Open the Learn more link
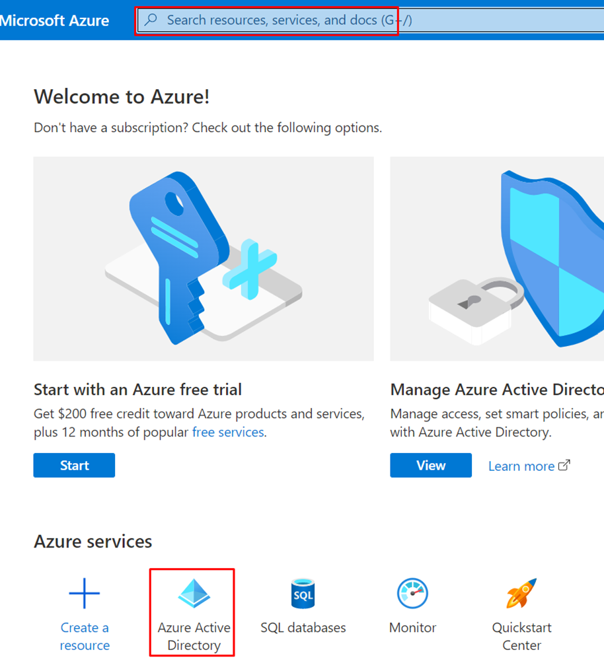 click(521, 466)
